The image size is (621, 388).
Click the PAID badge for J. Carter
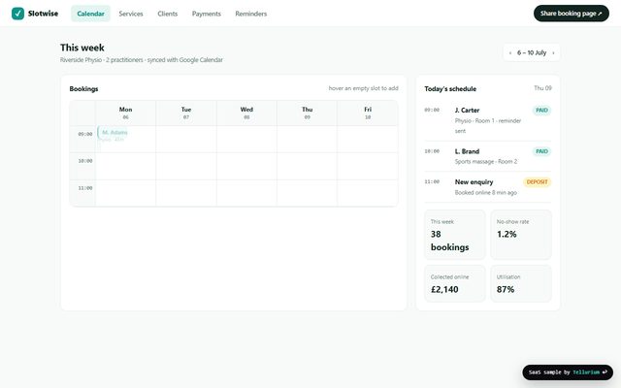pos(541,111)
